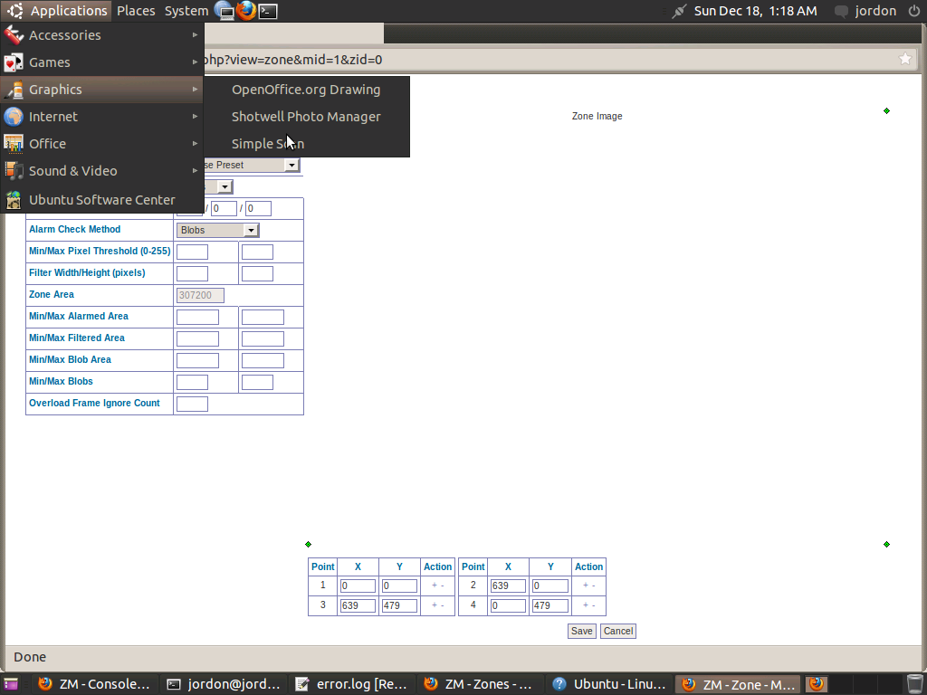The width and height of the screenshot is (927, 695).
Task: Open the Internet submenu
Action: coord(101,117)
